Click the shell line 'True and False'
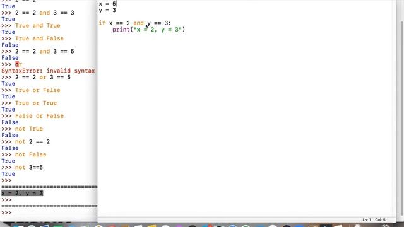 pos(39,38)
